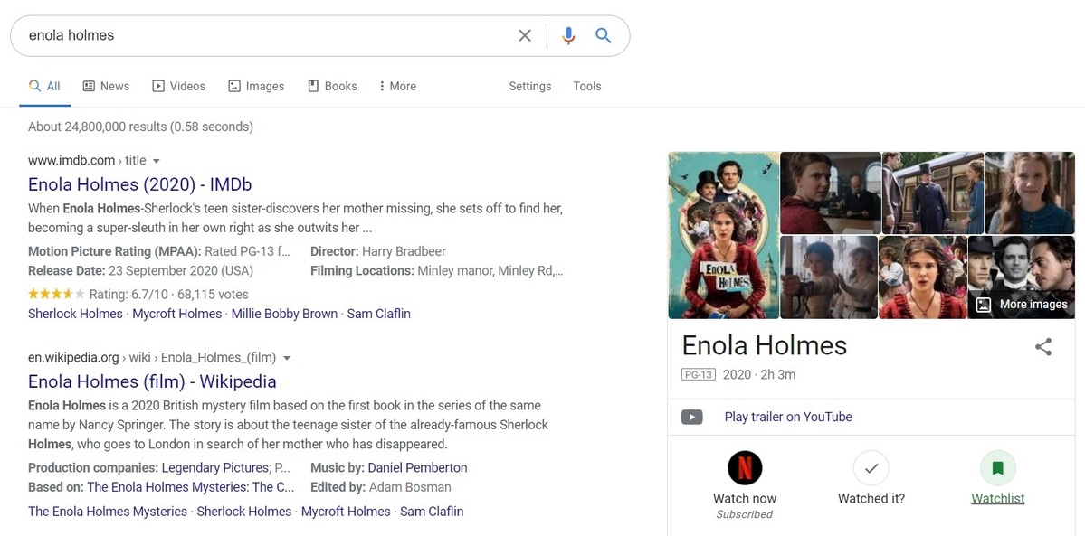
Task: Expand the IMDb result dropdown arrow
Action: (x=157, y=161)
